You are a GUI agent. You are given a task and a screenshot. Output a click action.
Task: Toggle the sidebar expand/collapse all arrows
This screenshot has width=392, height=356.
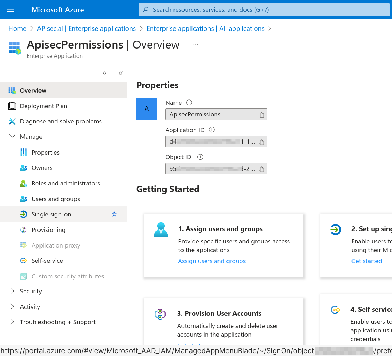104,73
